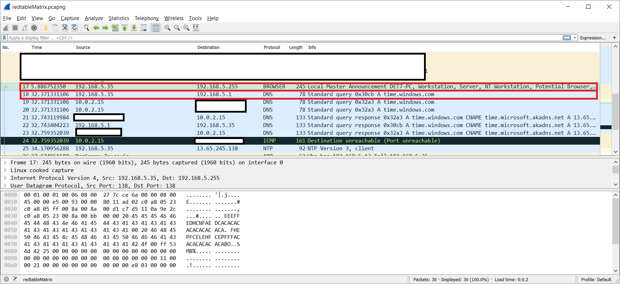Open the Telephony menu
The image size is (620, 284).
[147, 18]
